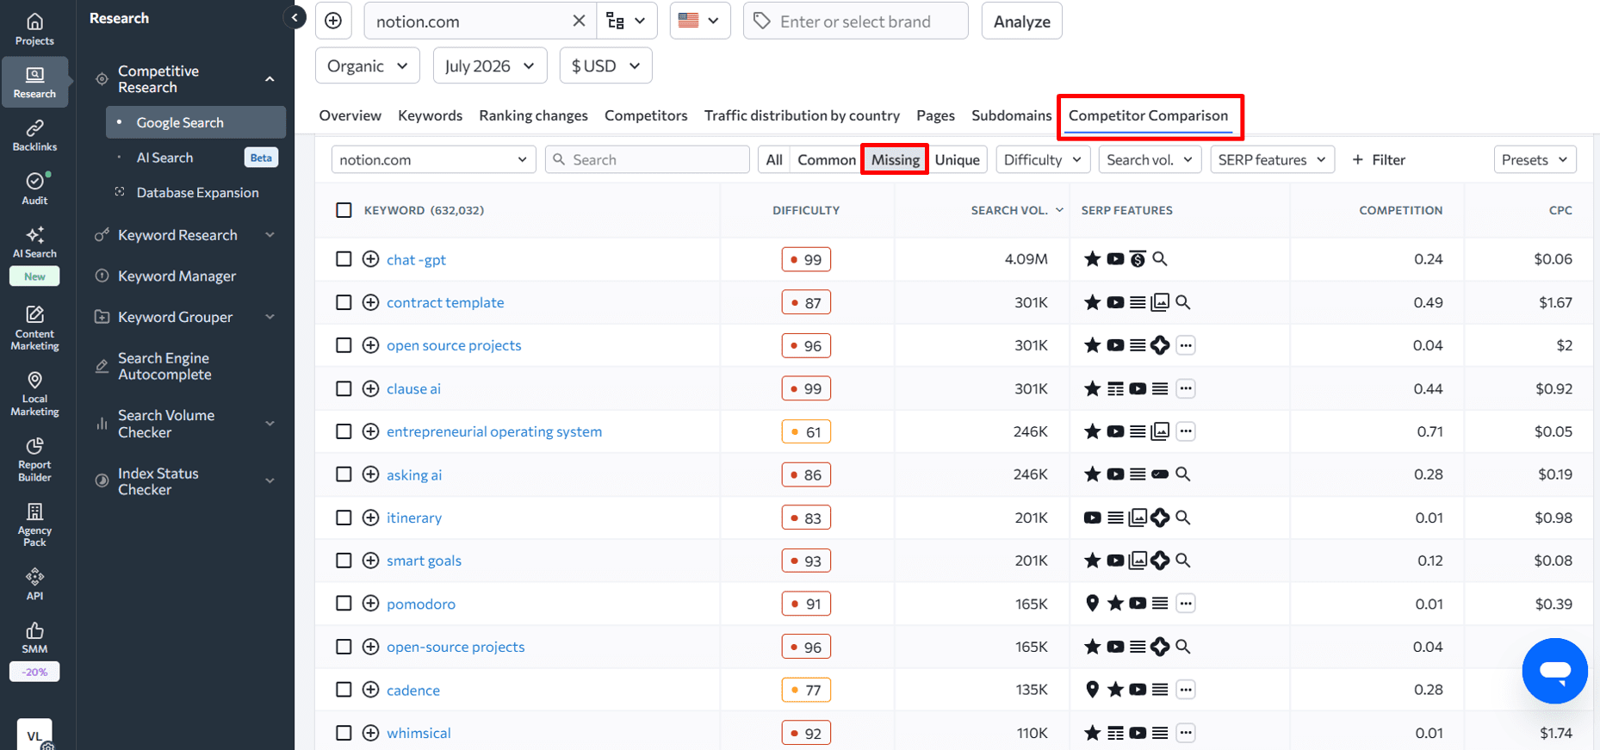Image resolution: width=1600 pixels, height=750 pixels.
Task: Open Local Marketing in sidebar
Action: click(x=34, y=394)
